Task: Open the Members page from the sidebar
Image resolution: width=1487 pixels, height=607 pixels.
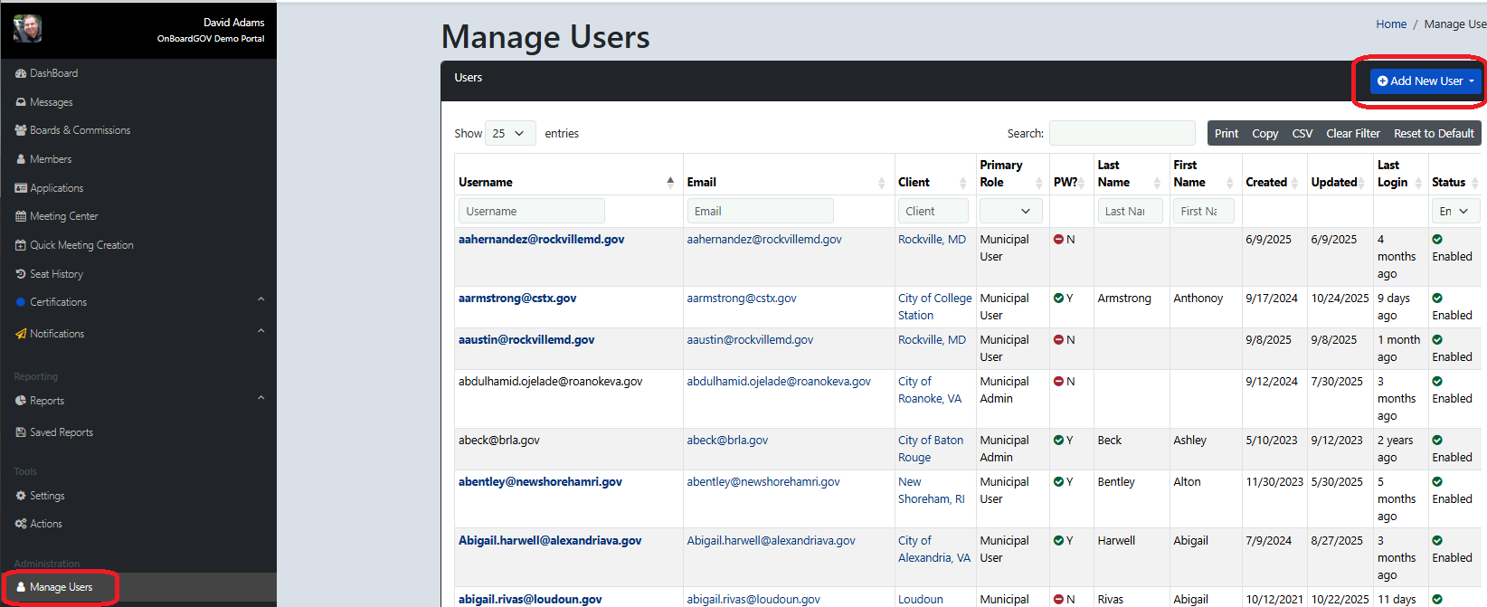Action: pos(51,159)
